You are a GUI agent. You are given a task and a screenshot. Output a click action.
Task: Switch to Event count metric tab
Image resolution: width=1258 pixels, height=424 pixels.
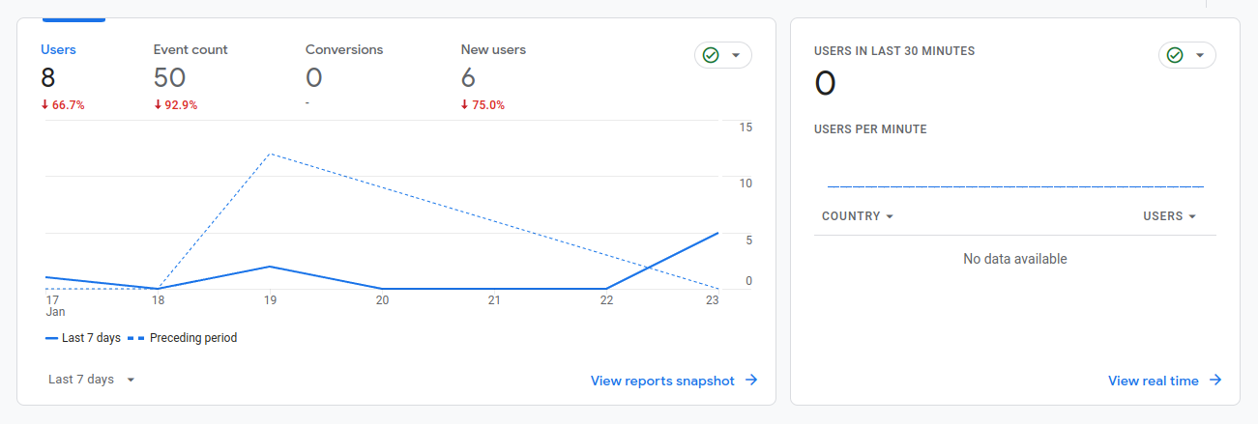coord(190,49)
